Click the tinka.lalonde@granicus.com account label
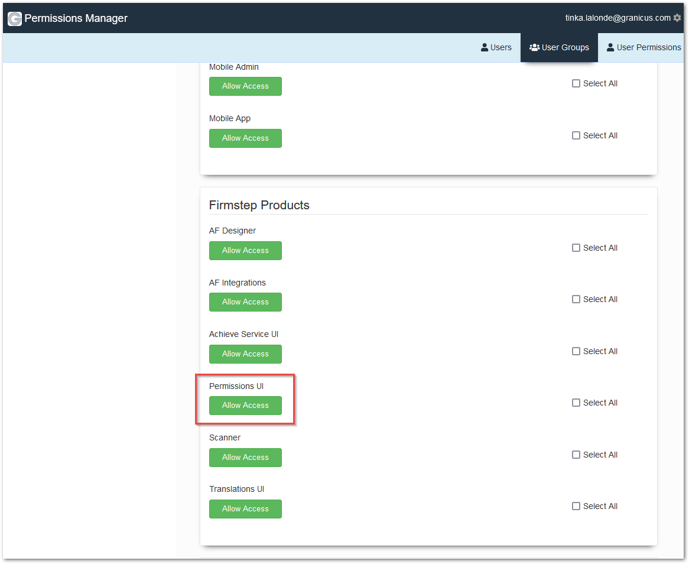Screen dimensions: 689x564 coord(618,18)
